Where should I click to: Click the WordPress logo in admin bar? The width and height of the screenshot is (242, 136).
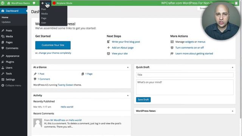point(3,3)
